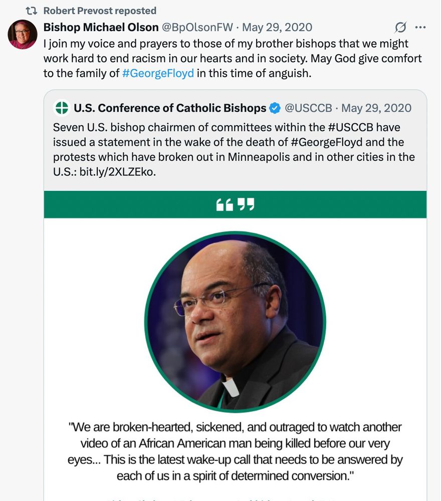This screenshot has height=501, width=441.
Task: Open Bishop Michael Olson's profile picture
Action: (x=23, y=35)
